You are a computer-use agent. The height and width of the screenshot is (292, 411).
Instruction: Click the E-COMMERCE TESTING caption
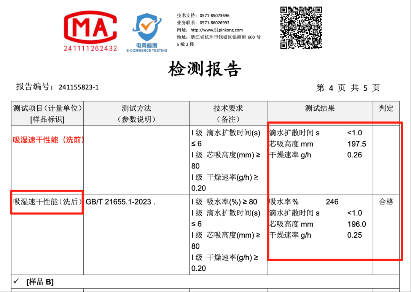point(147,50)
